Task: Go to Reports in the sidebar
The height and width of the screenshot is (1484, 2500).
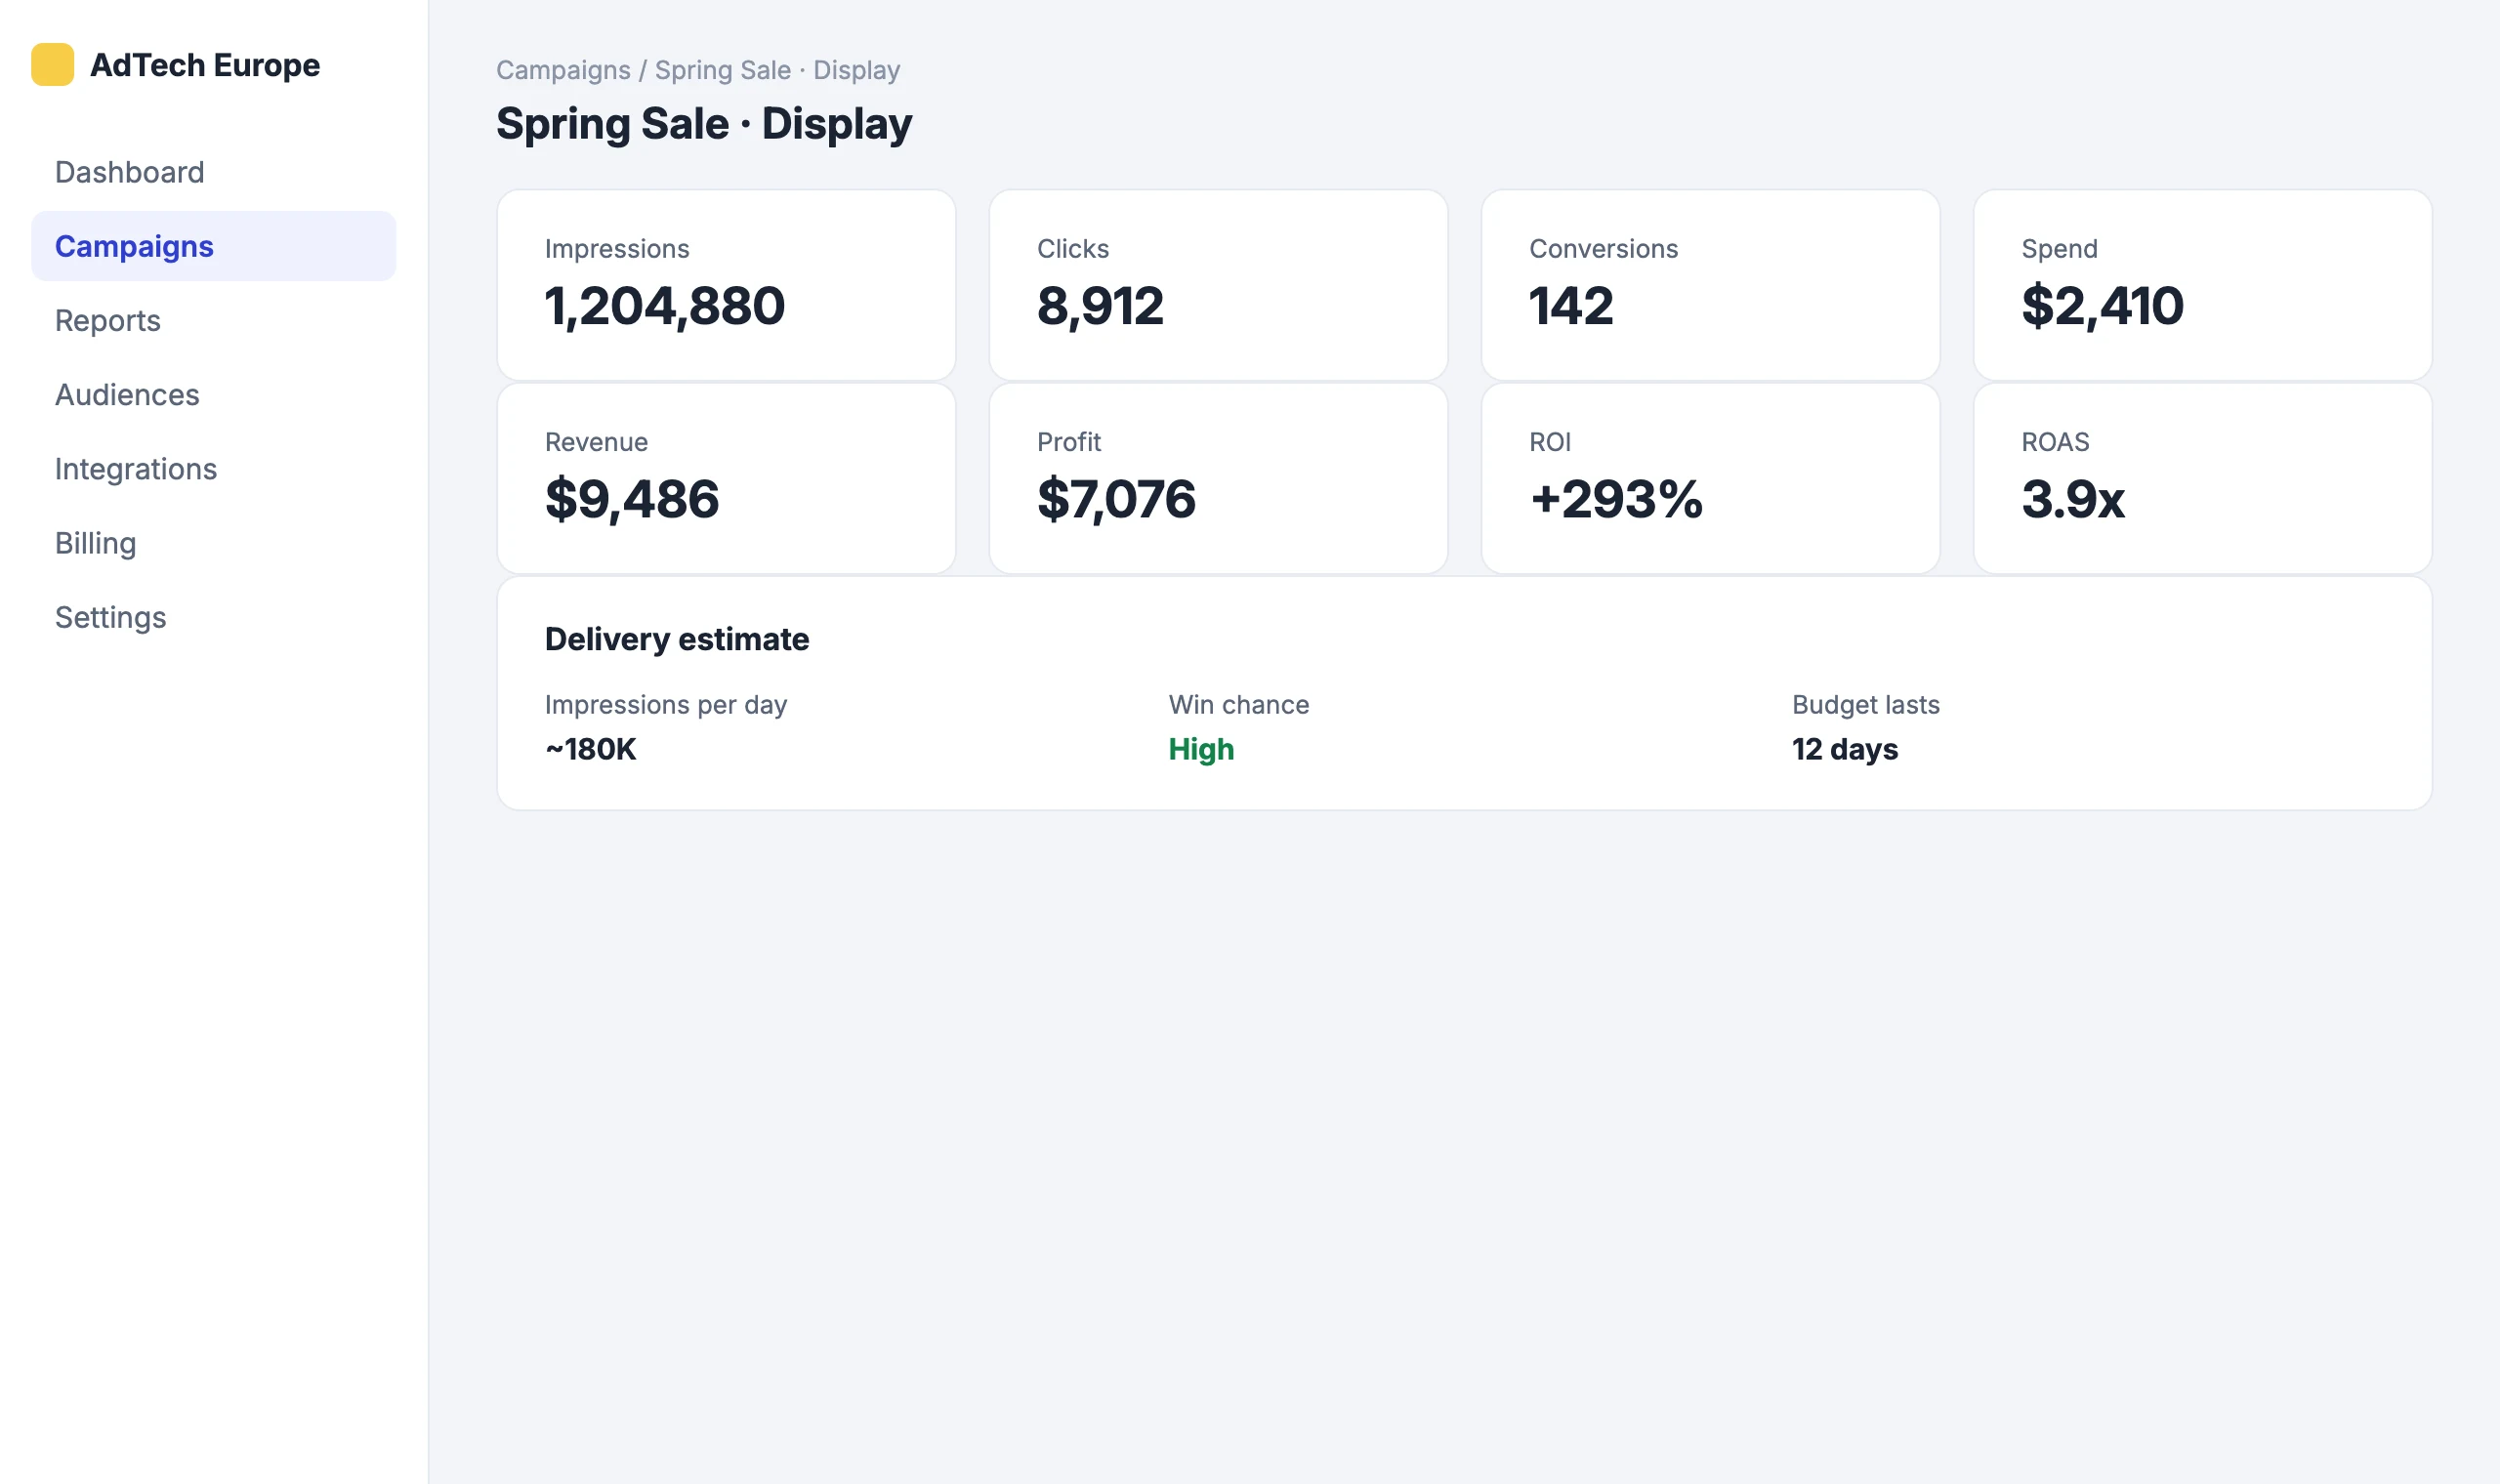Action: (x=214, y=320)
